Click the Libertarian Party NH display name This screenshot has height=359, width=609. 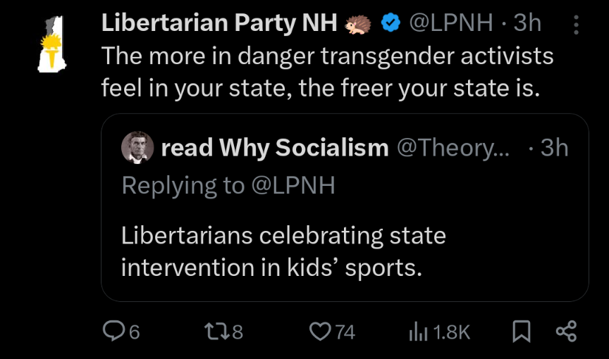219,23
